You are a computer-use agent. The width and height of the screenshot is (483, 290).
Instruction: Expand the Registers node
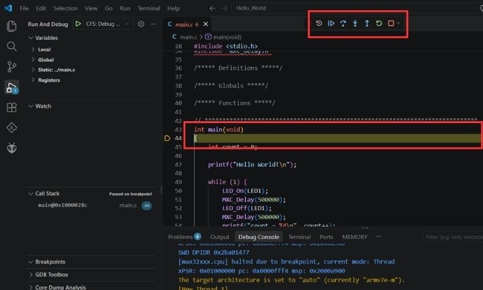33,80
